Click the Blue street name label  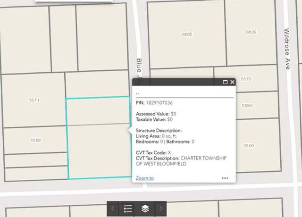tap(139, 66)
